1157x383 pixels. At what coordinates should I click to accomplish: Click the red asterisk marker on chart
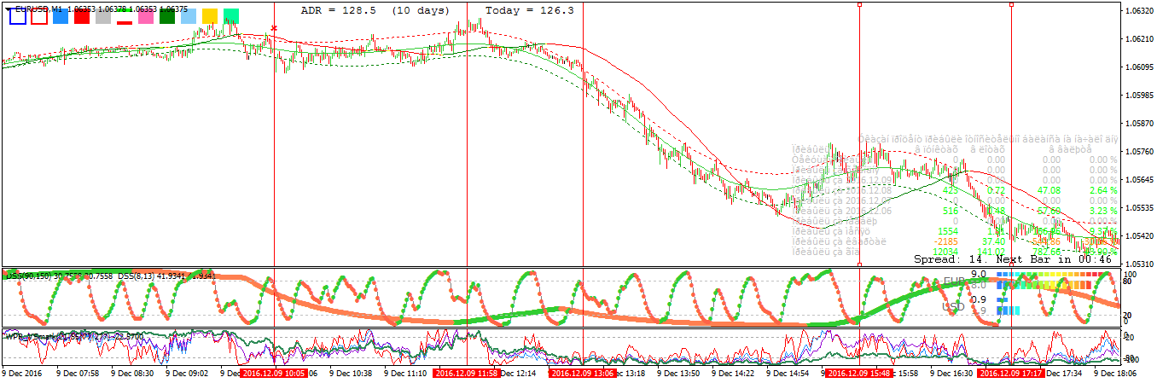pyautogui.click(x=274, y=29)
